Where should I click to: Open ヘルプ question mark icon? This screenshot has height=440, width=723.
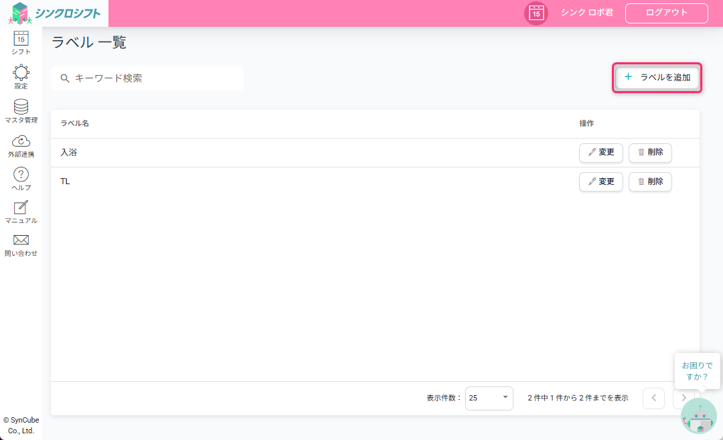21,175
